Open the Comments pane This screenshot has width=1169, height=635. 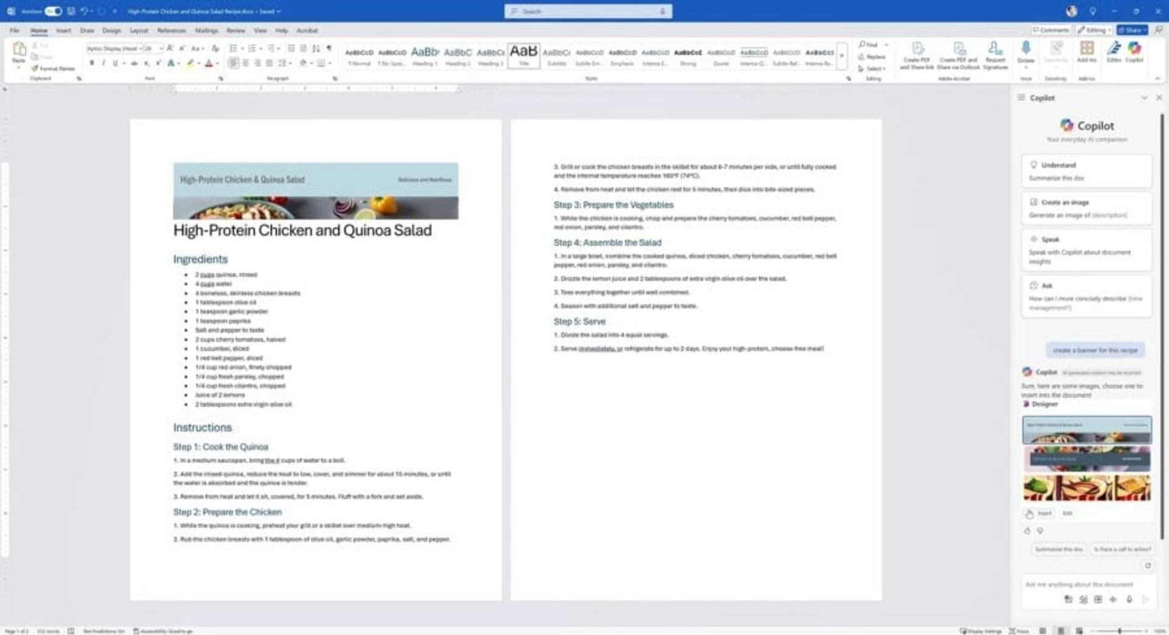(x=1051, y=30)
